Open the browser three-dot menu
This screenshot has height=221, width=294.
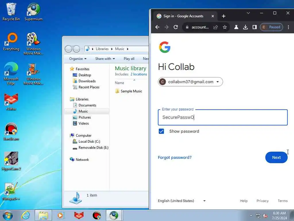pyautogui.click(x=288, y=27)
